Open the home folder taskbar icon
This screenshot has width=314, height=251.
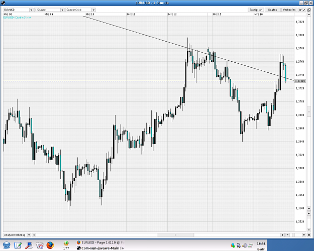(x=40, y=245)
